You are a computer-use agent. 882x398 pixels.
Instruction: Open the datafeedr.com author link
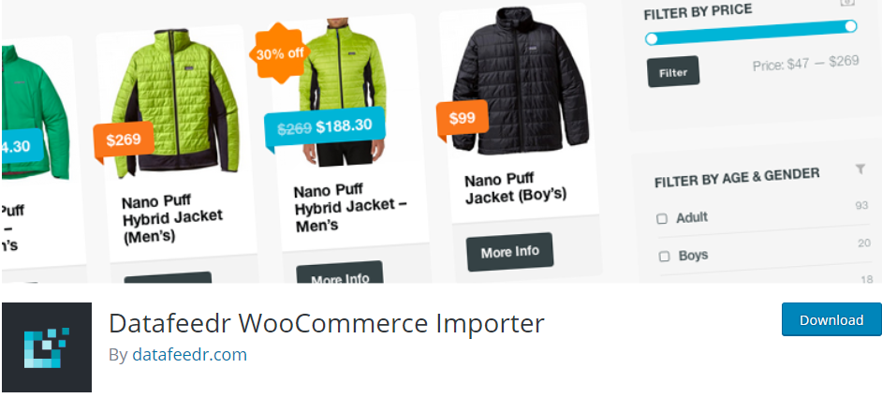[x=189, y=355]
